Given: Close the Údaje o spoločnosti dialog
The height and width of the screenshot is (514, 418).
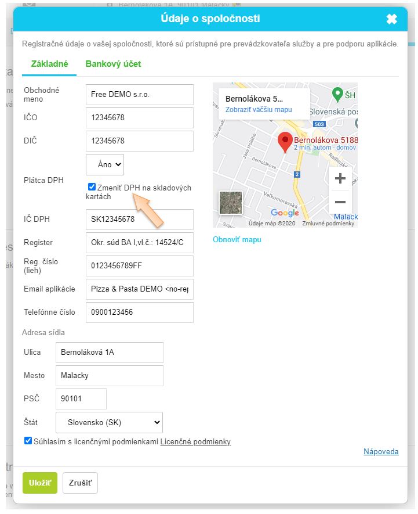Looking at the screenshot, I should click(391, 19).
